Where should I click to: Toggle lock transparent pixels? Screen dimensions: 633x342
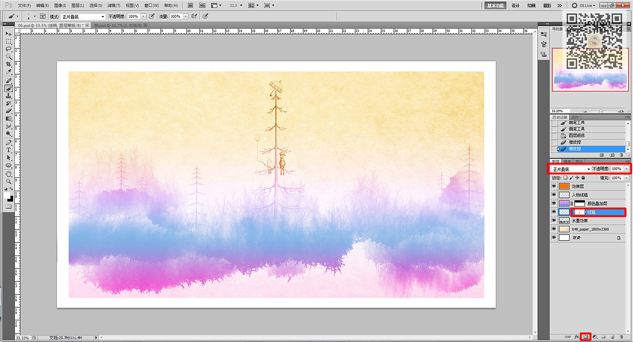[x=566, y=177]
